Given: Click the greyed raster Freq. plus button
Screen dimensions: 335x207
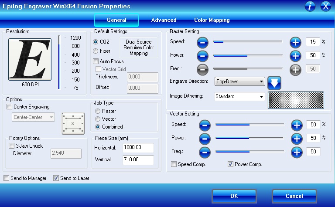Looking at the screenshot, I should pyautogui.click(x=295, y=70).
